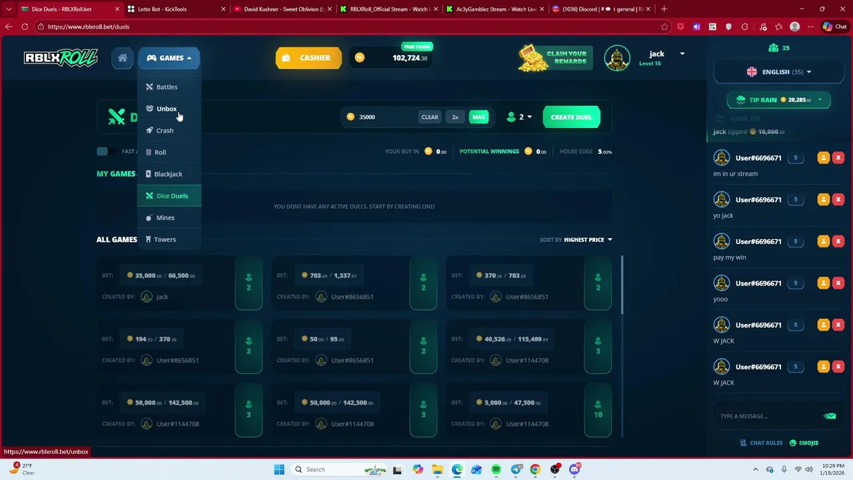Click red X icon beside 'yooo' message
The height and width of the screenshot is (480, 853).
[838, 283]
